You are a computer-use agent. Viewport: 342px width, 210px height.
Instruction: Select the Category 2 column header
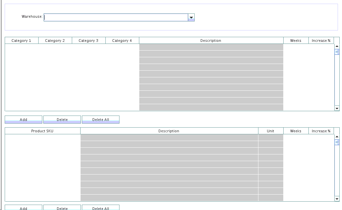pyautogui.click(x=55, y=41)
